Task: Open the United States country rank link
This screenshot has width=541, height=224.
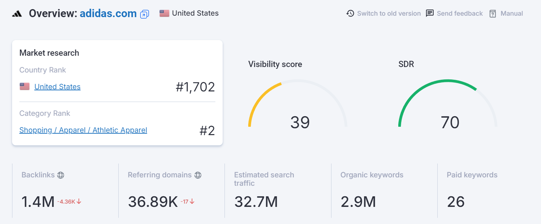Action: 57,86
